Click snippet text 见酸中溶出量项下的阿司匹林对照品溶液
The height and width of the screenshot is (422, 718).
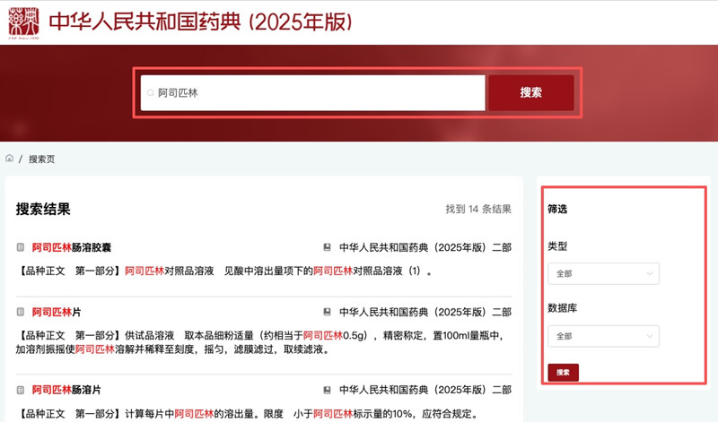click(x=322, y=271)
